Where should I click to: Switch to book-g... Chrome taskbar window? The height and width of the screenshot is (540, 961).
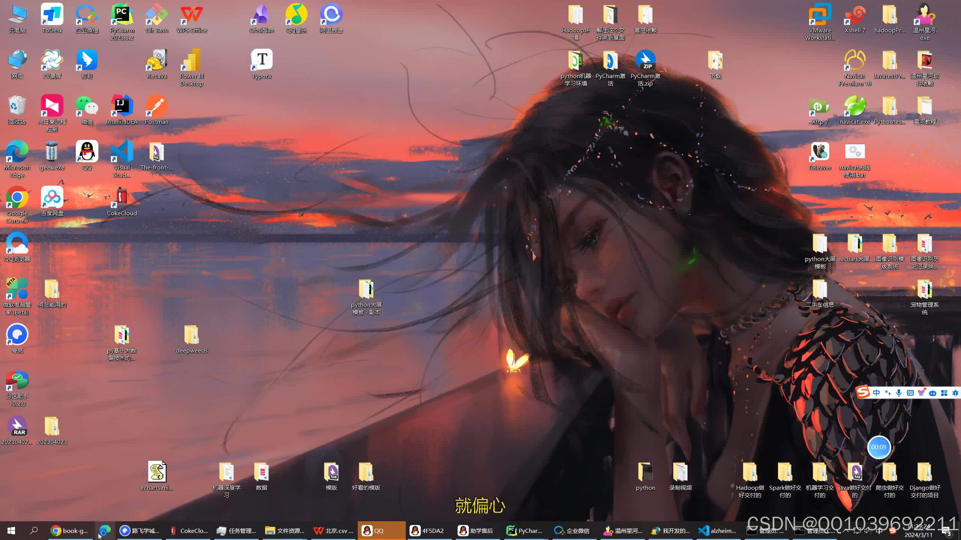(x=70, y=531)
